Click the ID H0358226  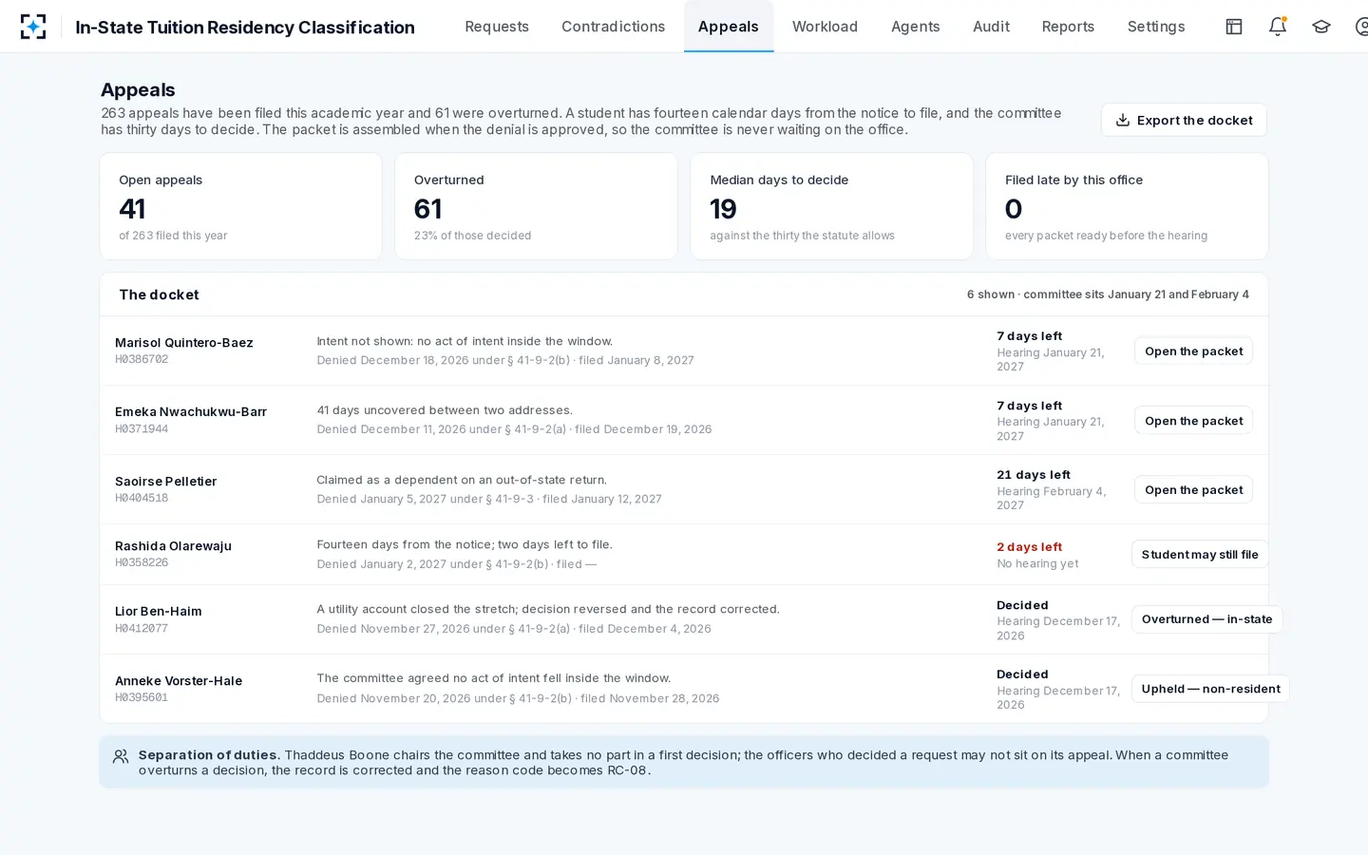(x=142, y=562)
